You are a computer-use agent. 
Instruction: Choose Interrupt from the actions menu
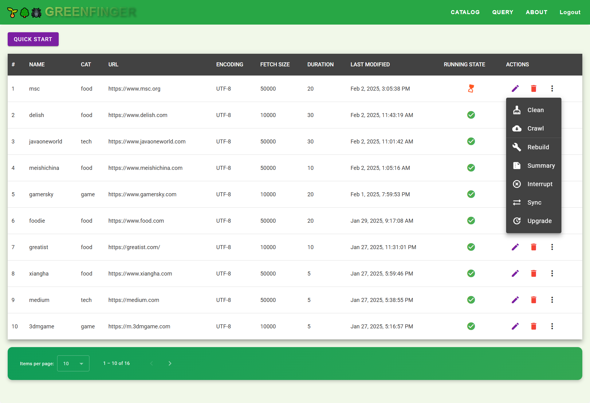(x=534, y=184)
